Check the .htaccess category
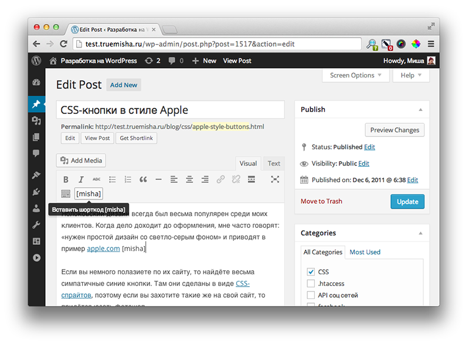This screenshot has height=343, width=469. 311,284
